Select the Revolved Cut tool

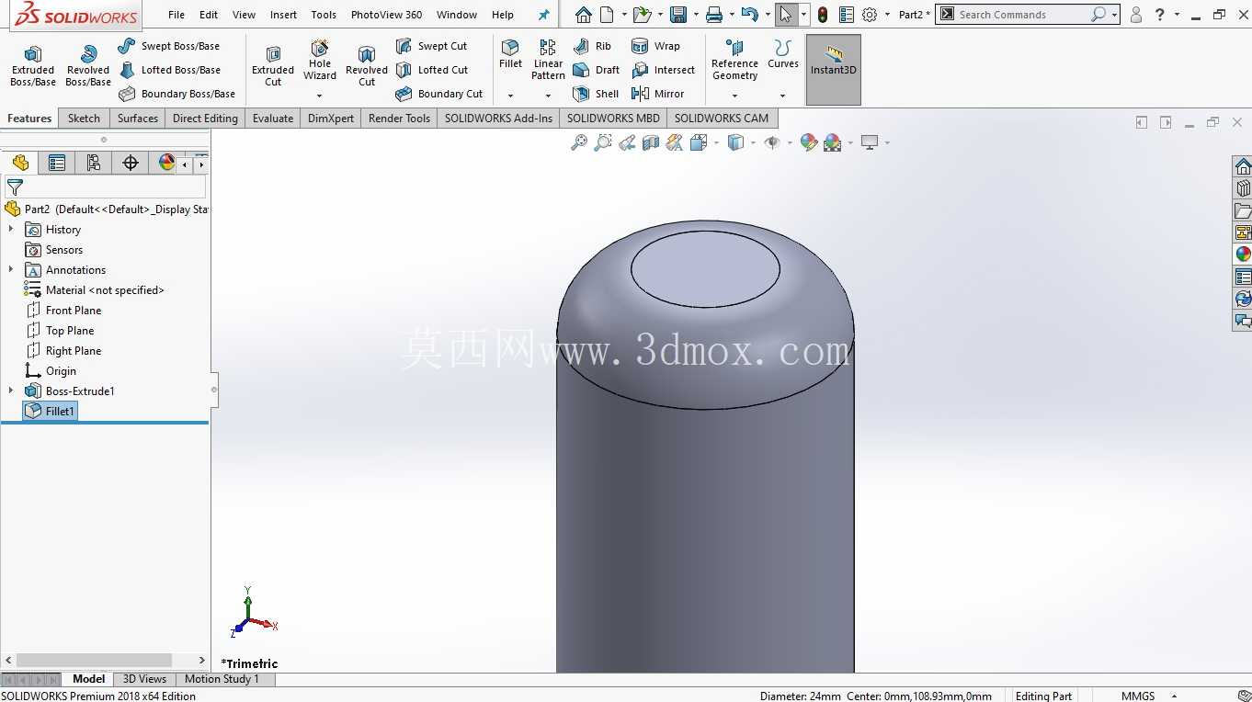(x=367, y=66)
